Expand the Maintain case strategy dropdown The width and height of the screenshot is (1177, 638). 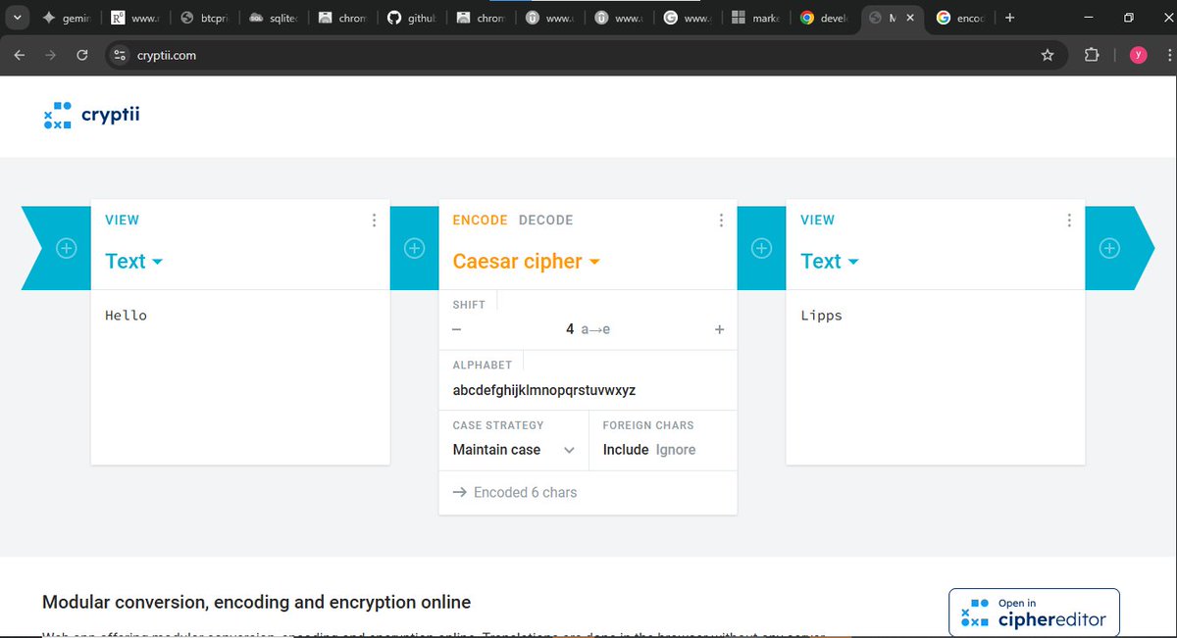[x=513, y=450]
